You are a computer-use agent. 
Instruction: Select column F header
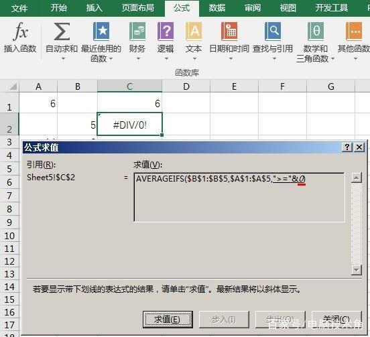(x=282, y=86)
